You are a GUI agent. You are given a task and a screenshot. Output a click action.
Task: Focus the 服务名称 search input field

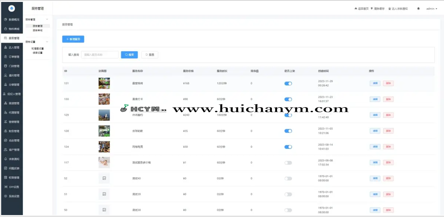[x=100, y=55]
